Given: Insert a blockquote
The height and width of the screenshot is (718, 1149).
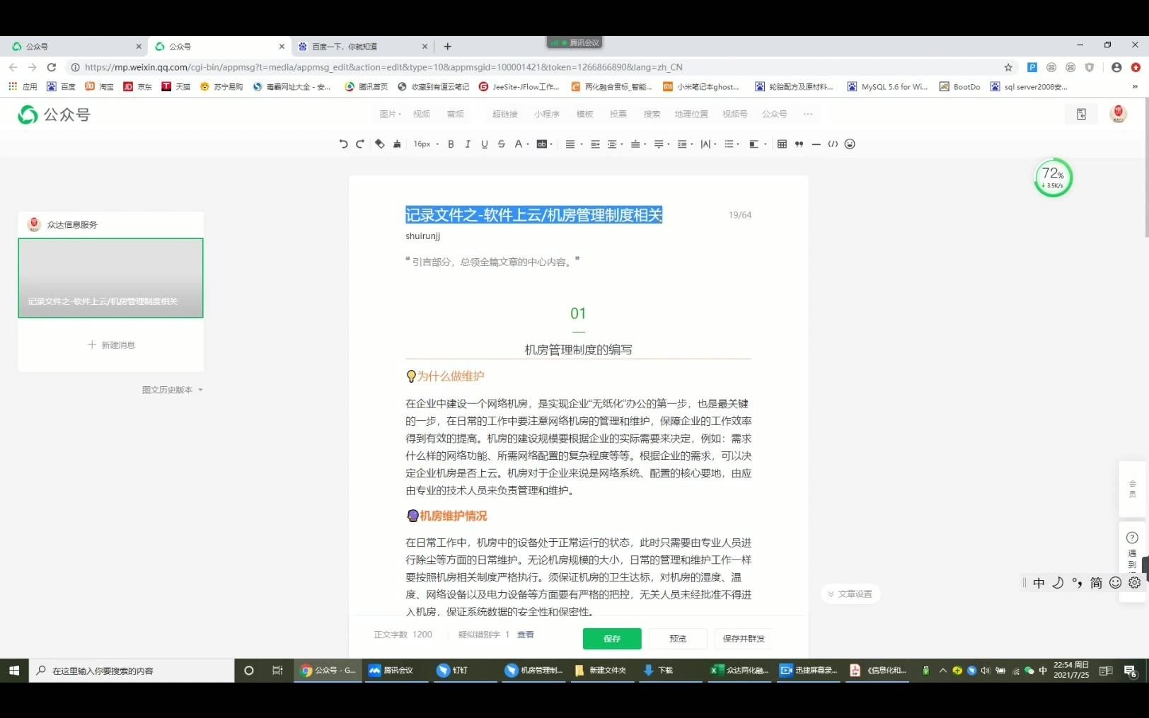Looking at the screenshot, I should tap(799, 144).
